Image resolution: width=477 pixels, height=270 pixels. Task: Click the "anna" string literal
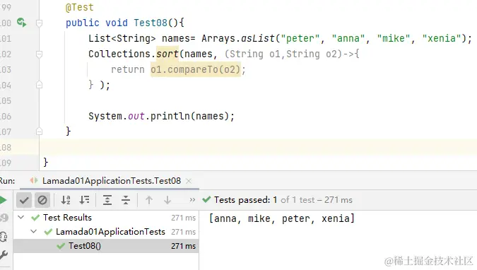pos(348,38)
